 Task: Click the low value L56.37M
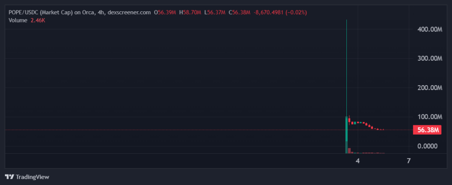pyautogui.click(x=215, y=12)
